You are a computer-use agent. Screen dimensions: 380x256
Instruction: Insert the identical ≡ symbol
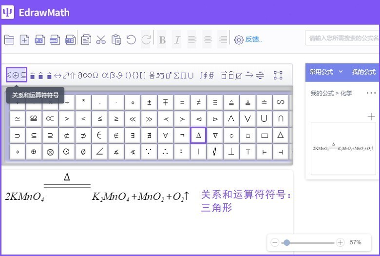[215, 102]
